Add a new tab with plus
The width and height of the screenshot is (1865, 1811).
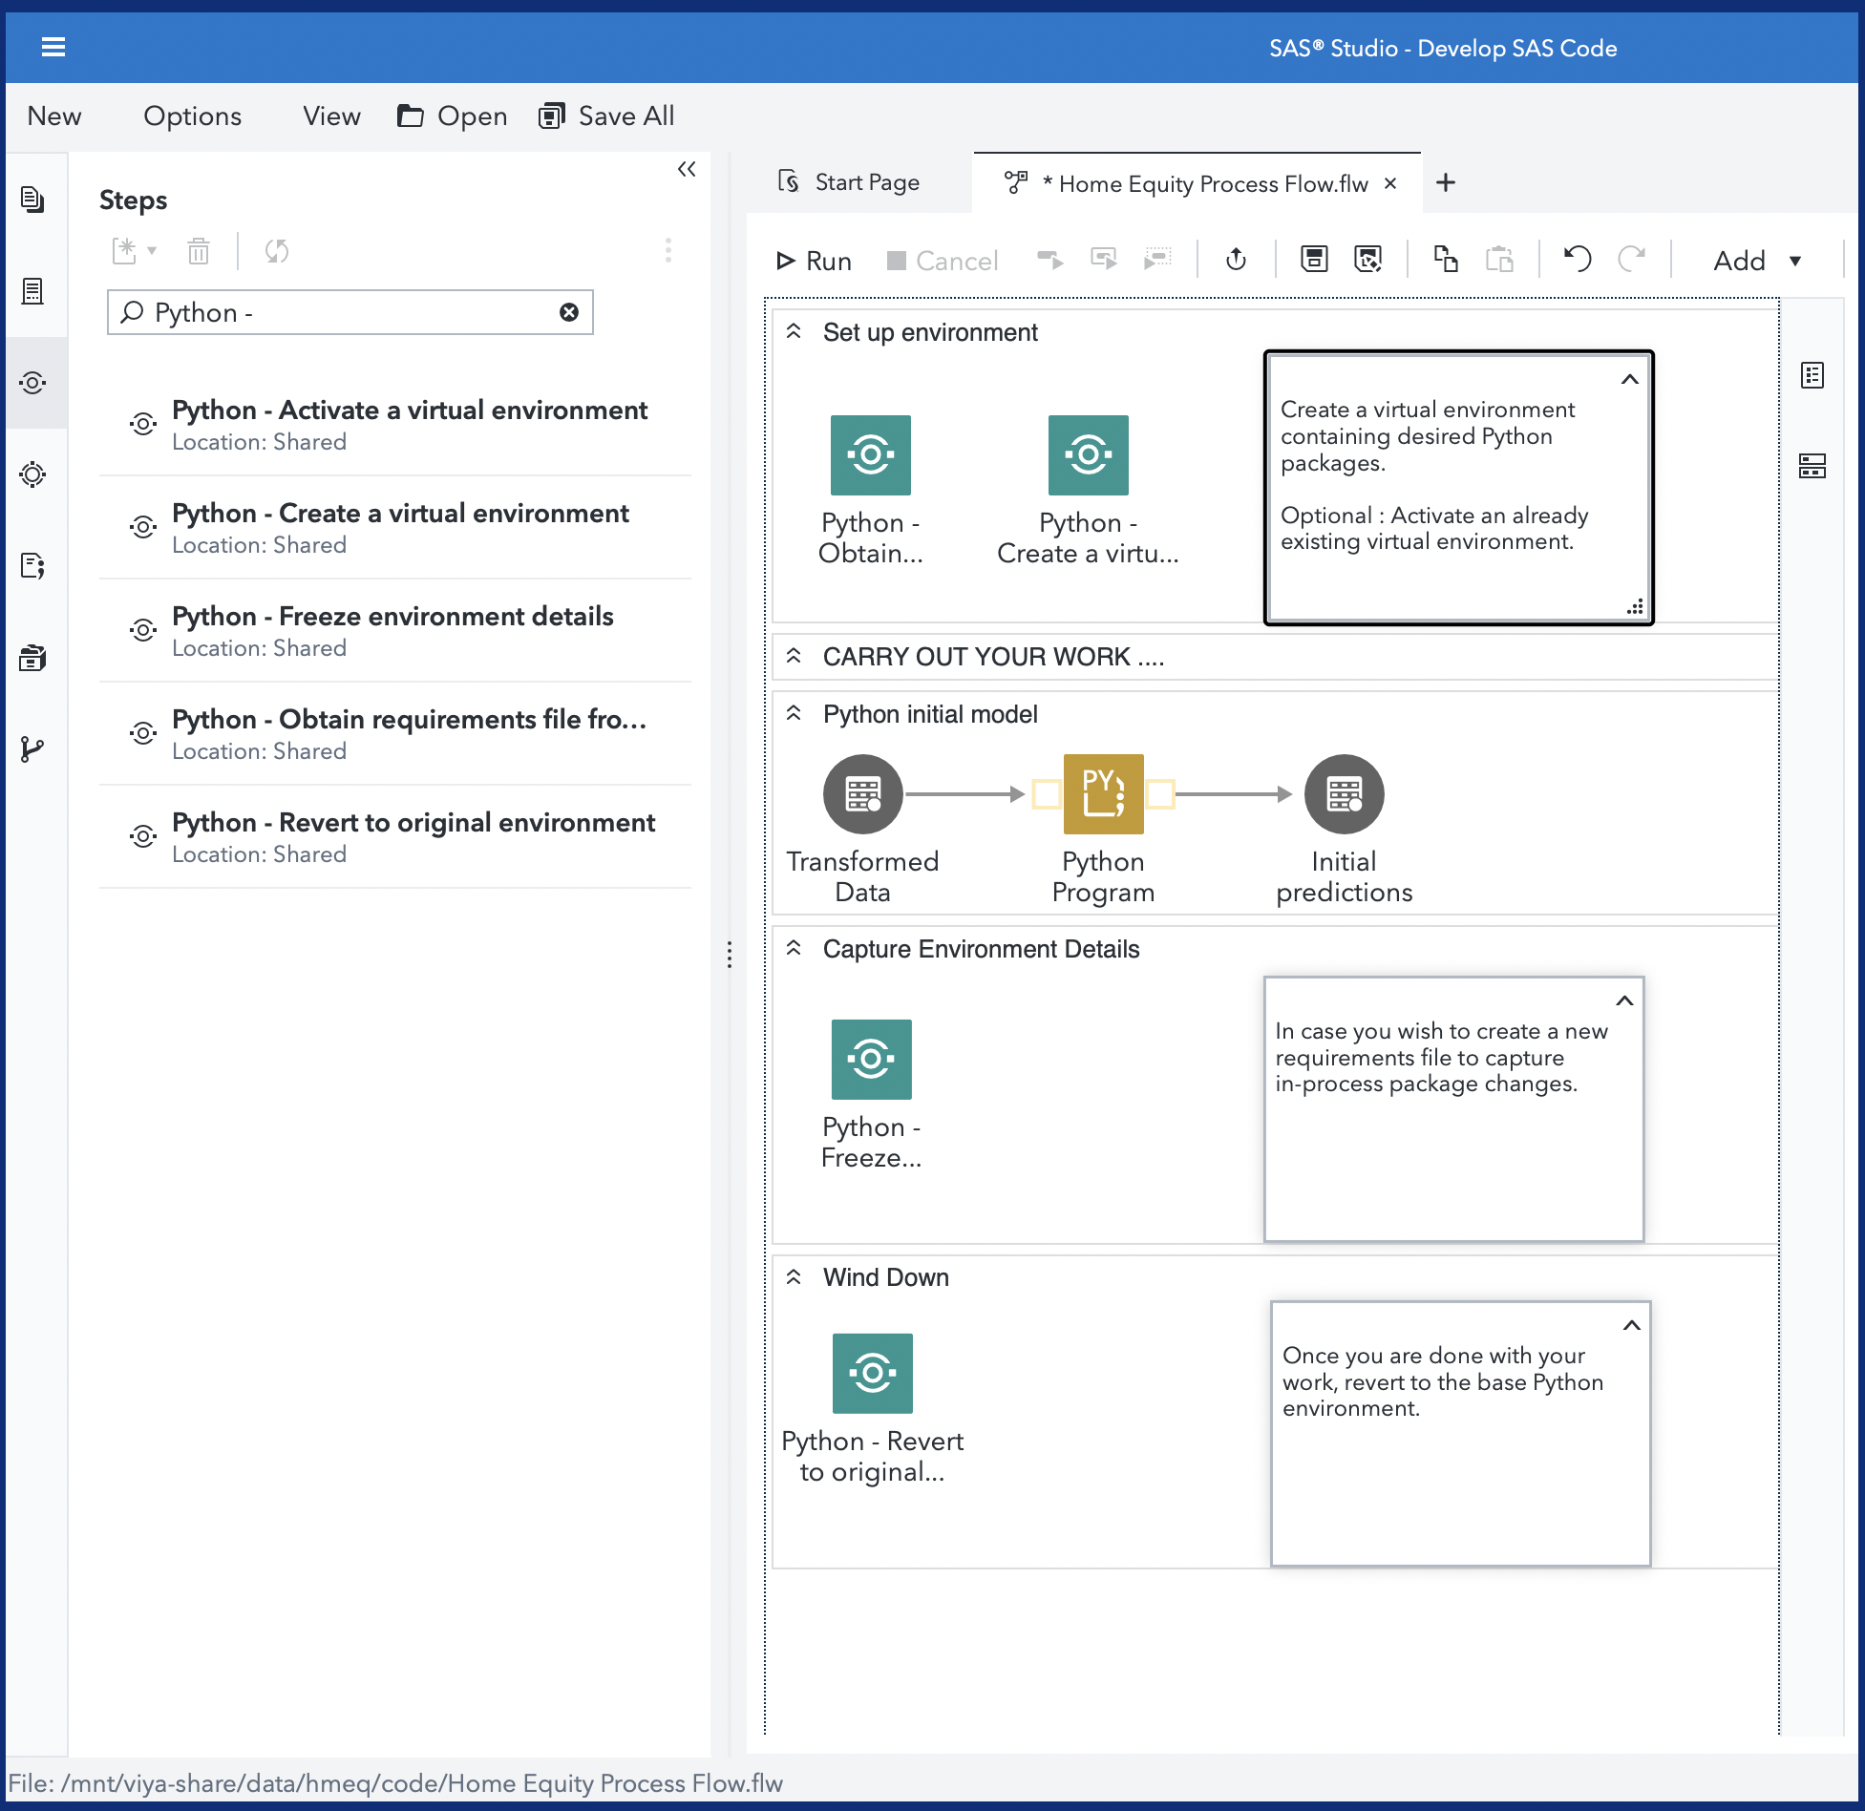1446,182
